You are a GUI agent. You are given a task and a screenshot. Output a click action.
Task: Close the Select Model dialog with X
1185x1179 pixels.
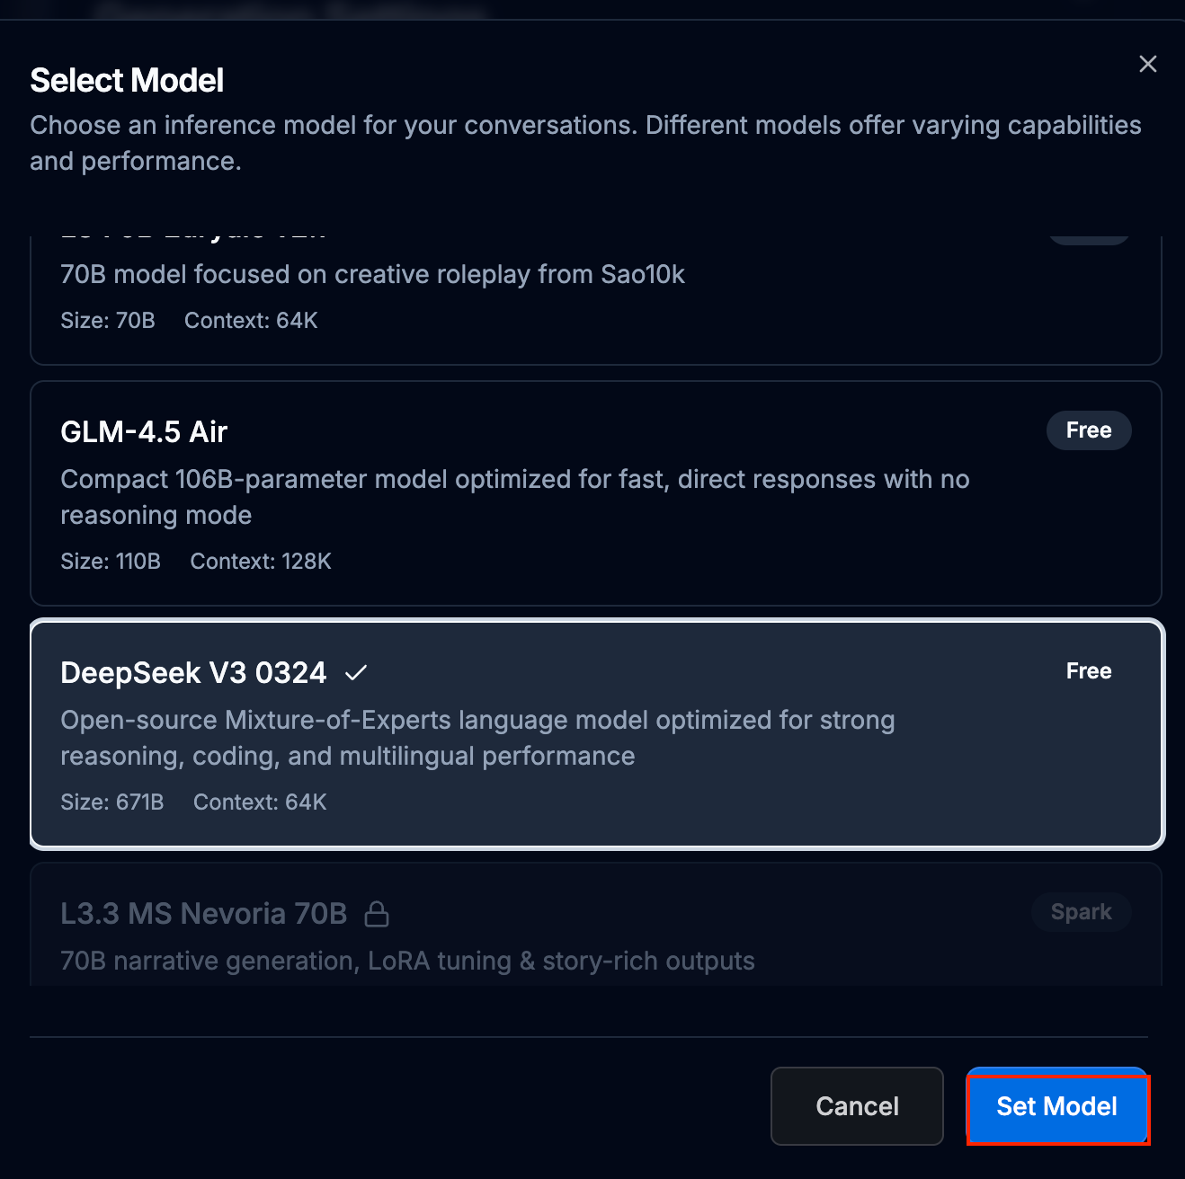pyautogui.click(x=1147, y=64)
